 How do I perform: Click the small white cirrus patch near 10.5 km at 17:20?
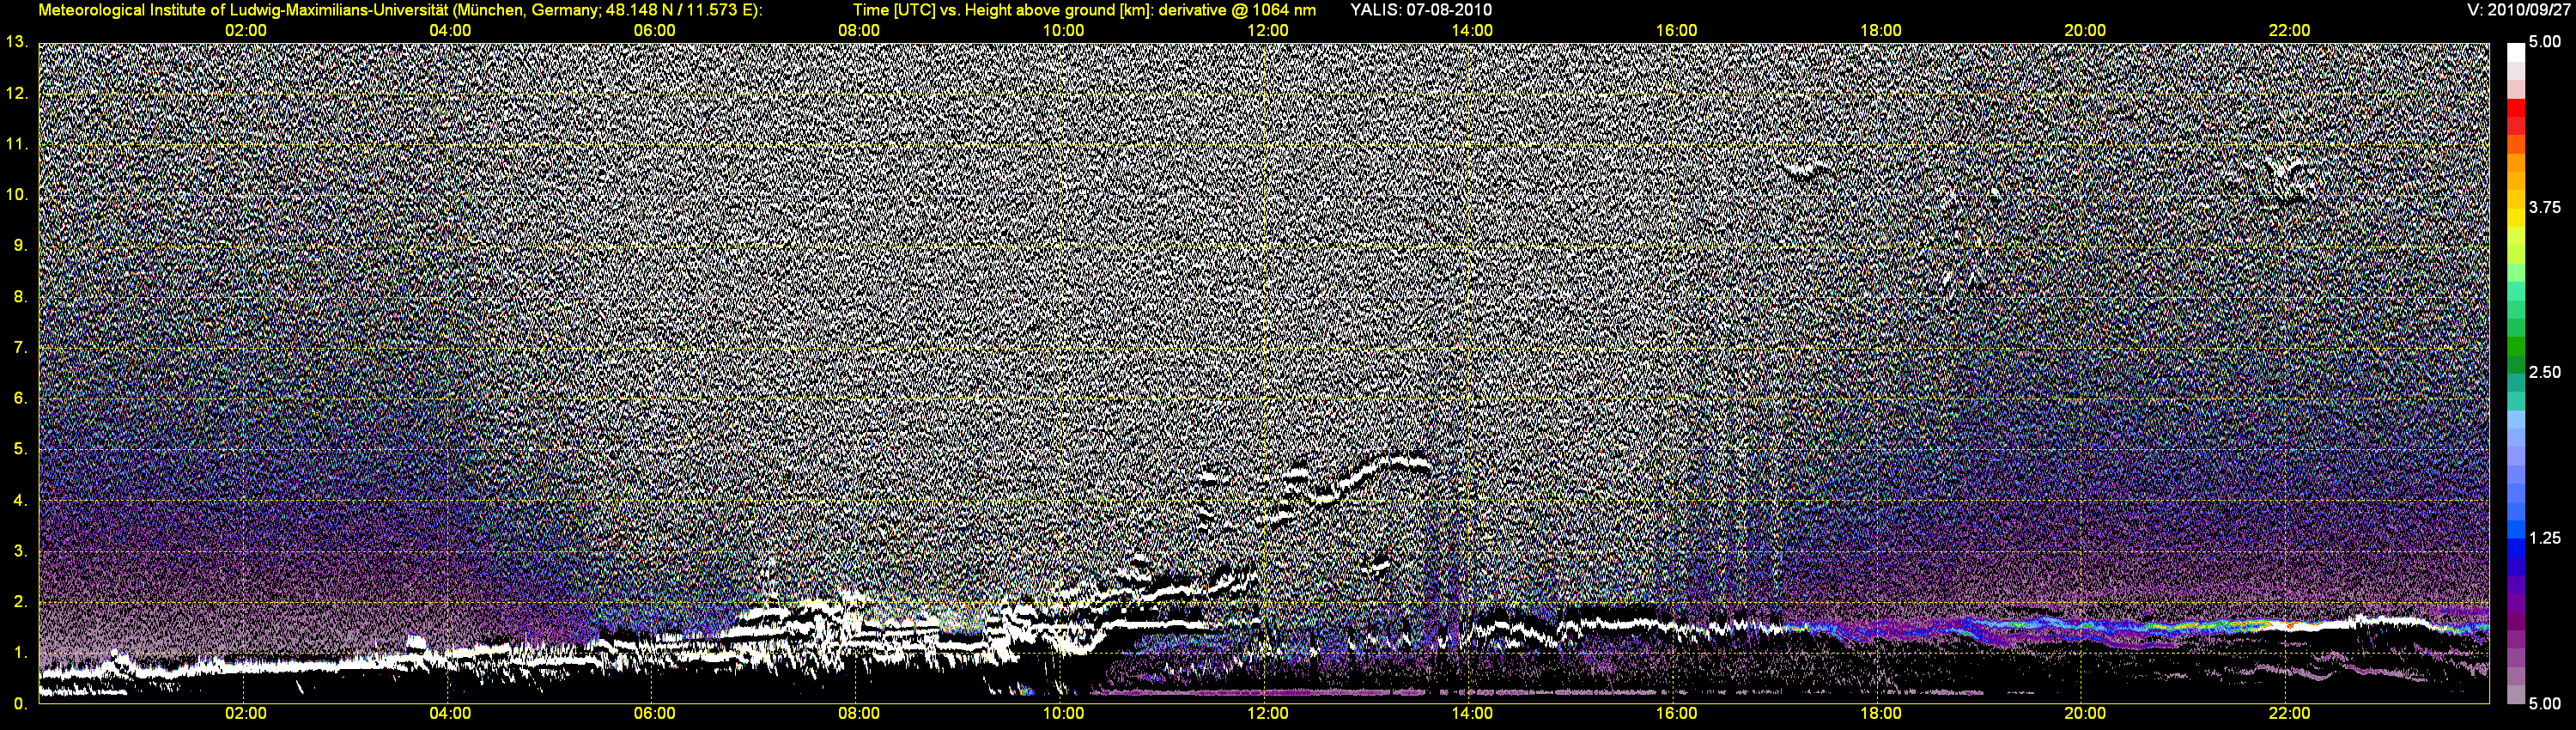pyautogui.click(x=1808, y=168)
